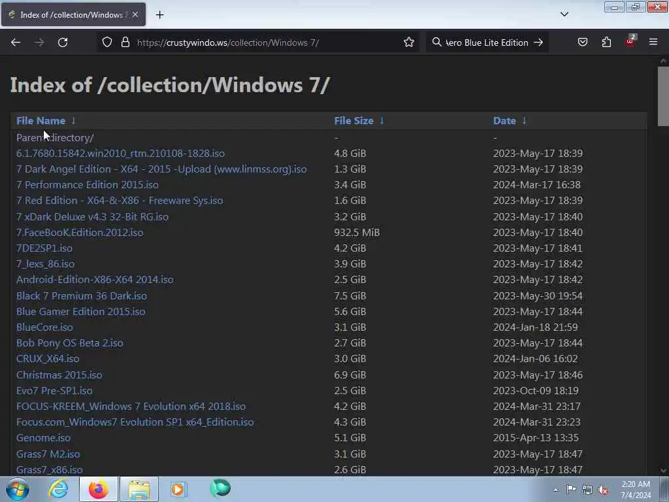Click the Aero Blue Lite Edition search box
This screenshot has height=502, width=669.
(487, 42)
